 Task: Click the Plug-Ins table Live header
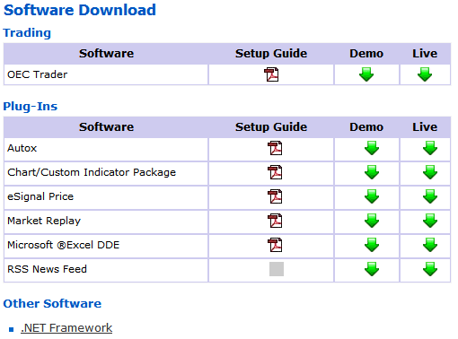click(425, 127)
